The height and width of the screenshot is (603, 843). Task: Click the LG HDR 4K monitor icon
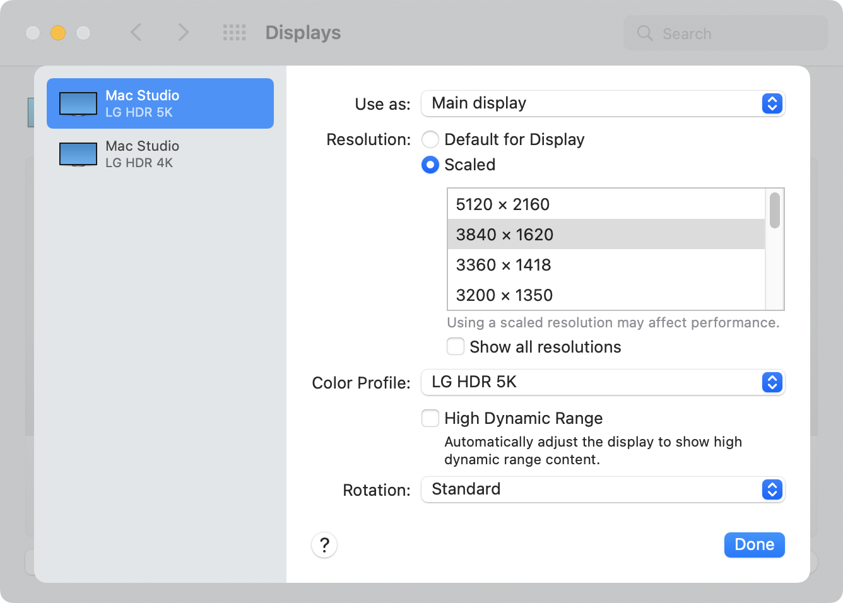click(78, 155)
